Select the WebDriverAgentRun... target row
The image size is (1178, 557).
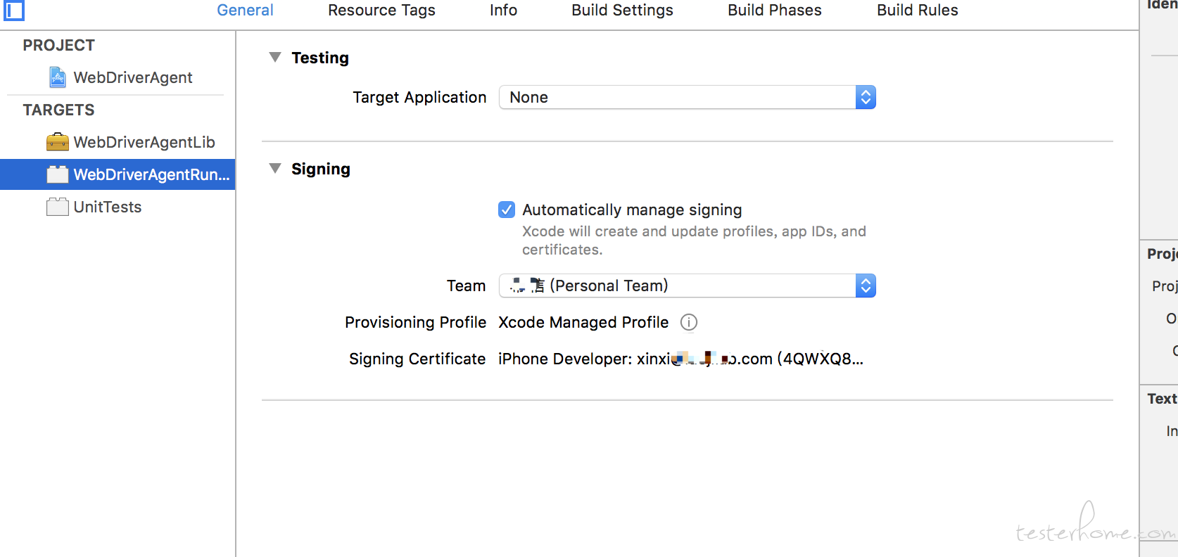(118, 174)
